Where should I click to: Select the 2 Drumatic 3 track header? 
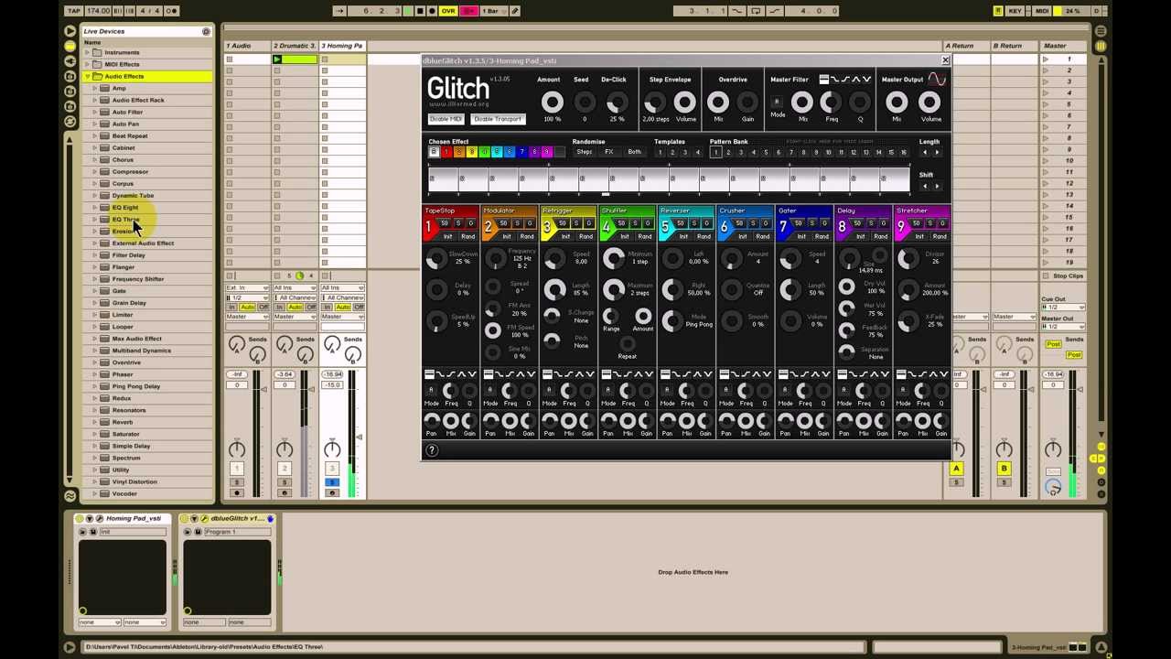point(295,46)
